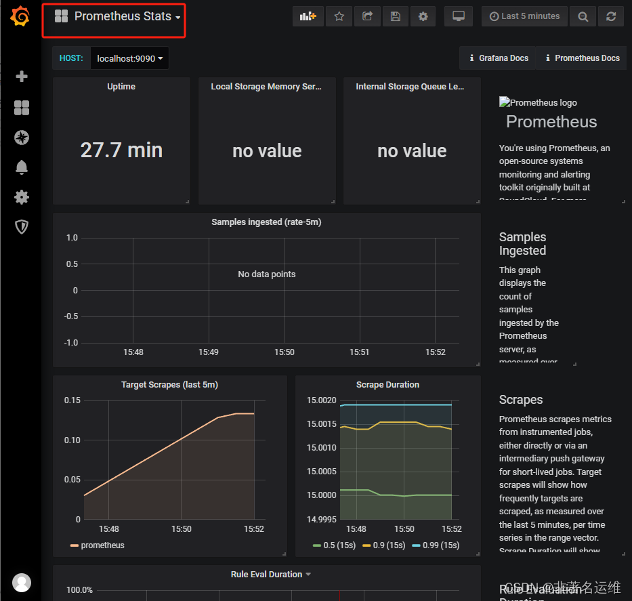Zoom out time range with the magnifier icon
632x601 pixels.
pyautogui.click(x=583, y=16)
